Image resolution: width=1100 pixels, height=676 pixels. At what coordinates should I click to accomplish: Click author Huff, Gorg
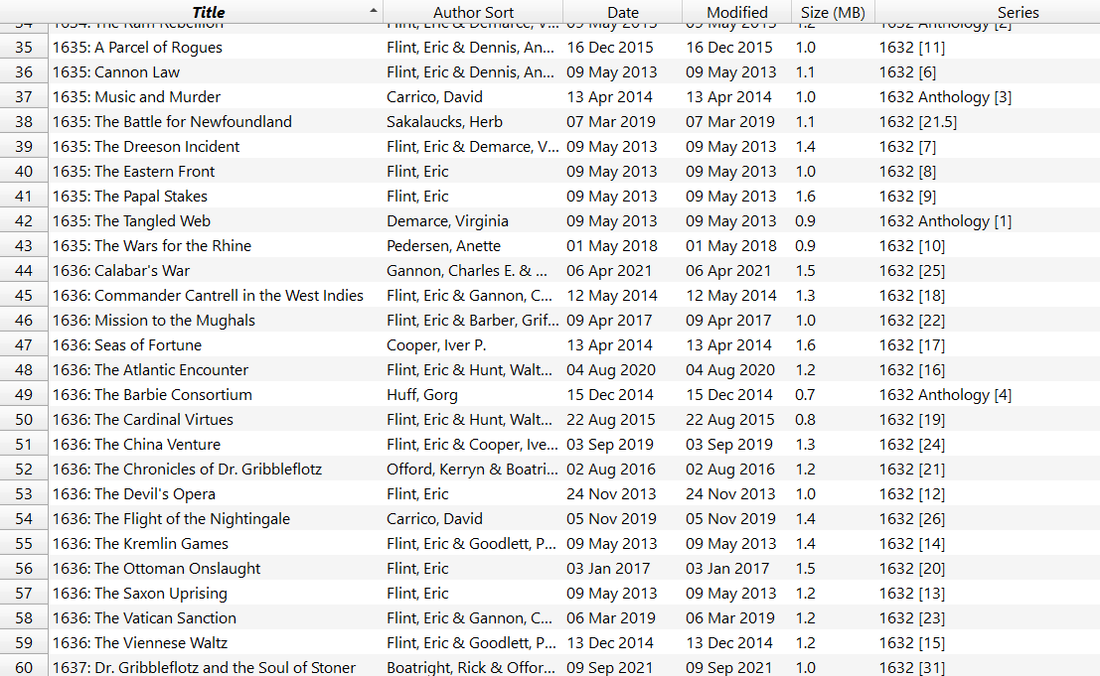(422, 394)
